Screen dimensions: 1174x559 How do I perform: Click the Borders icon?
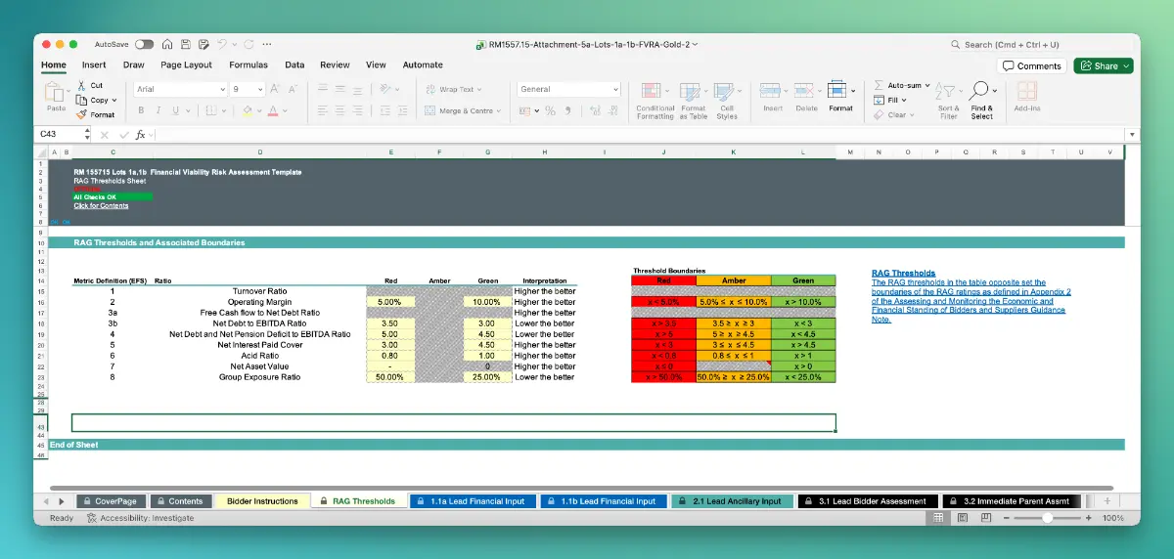point(211,110)
